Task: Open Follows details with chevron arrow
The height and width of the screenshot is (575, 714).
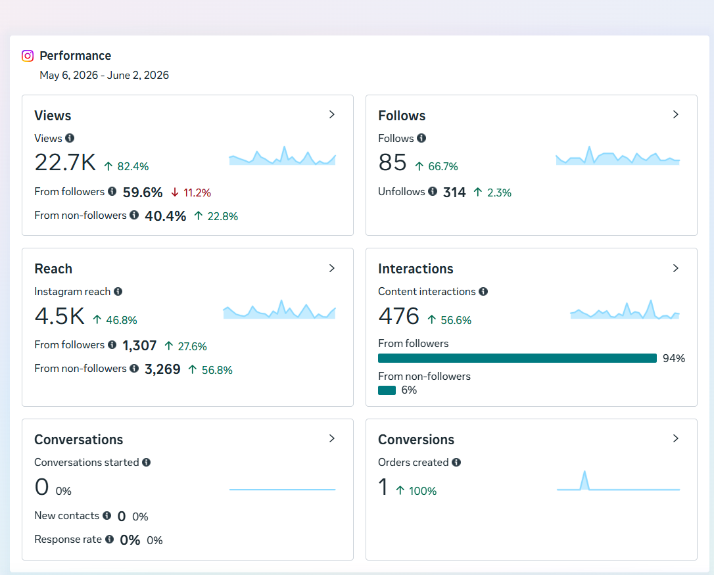Action: pos(676,115)
